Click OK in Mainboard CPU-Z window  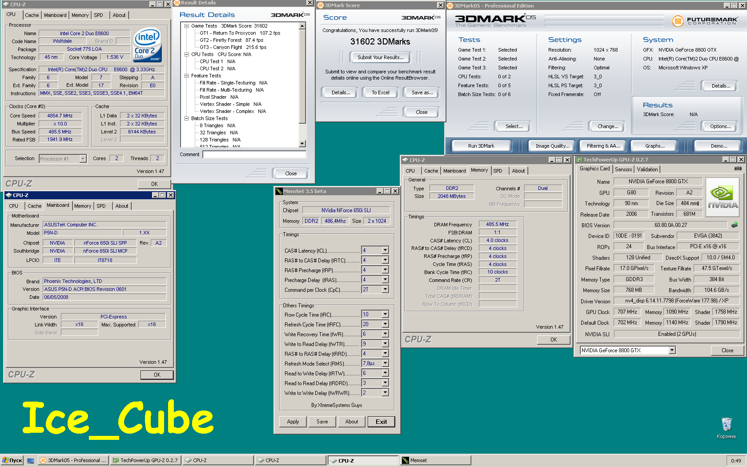[157, 375]
